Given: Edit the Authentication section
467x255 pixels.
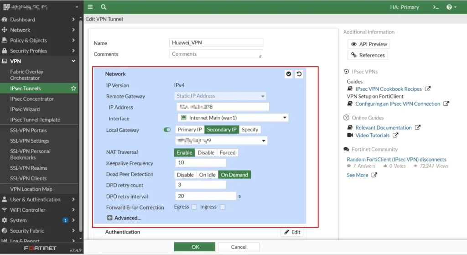Looking at the screenshot, I should coord(292,232).
